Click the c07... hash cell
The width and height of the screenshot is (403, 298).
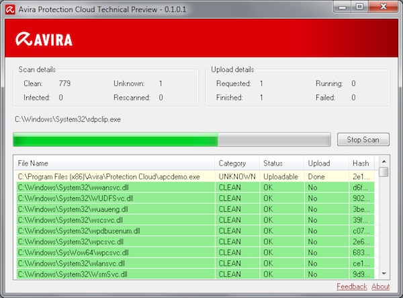coord(361,231)
